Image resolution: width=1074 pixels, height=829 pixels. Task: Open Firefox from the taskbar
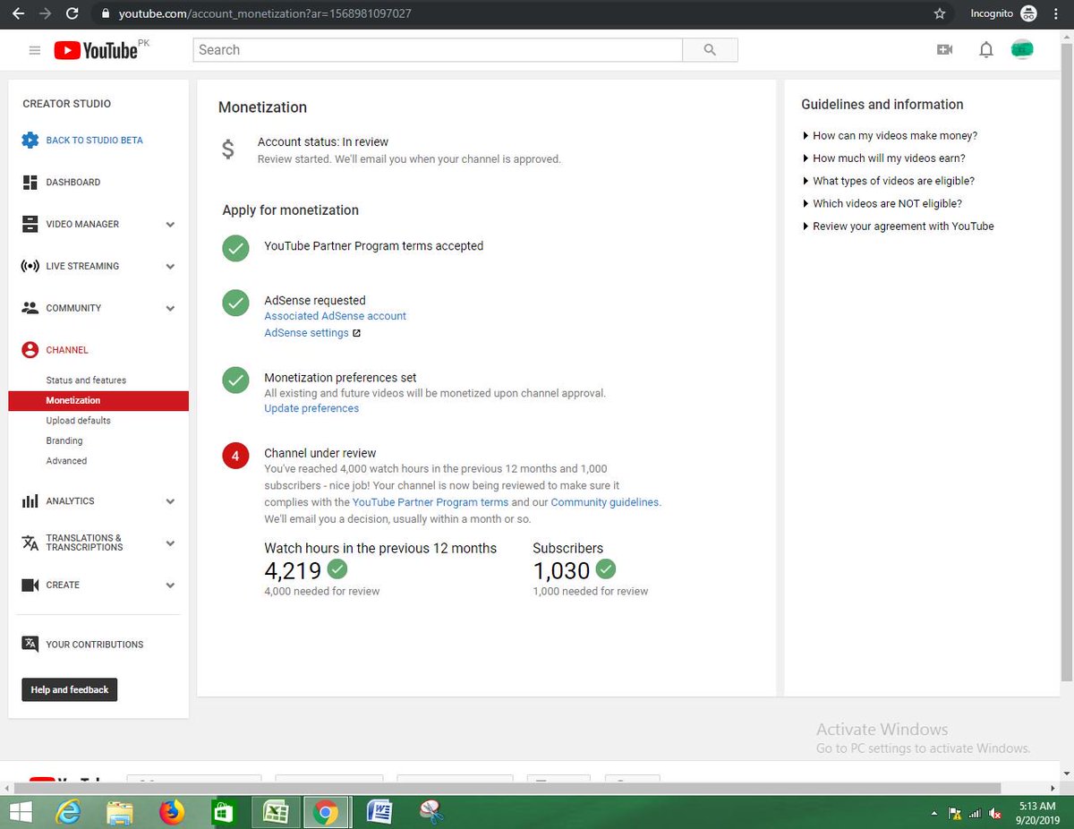click(171, 812)
